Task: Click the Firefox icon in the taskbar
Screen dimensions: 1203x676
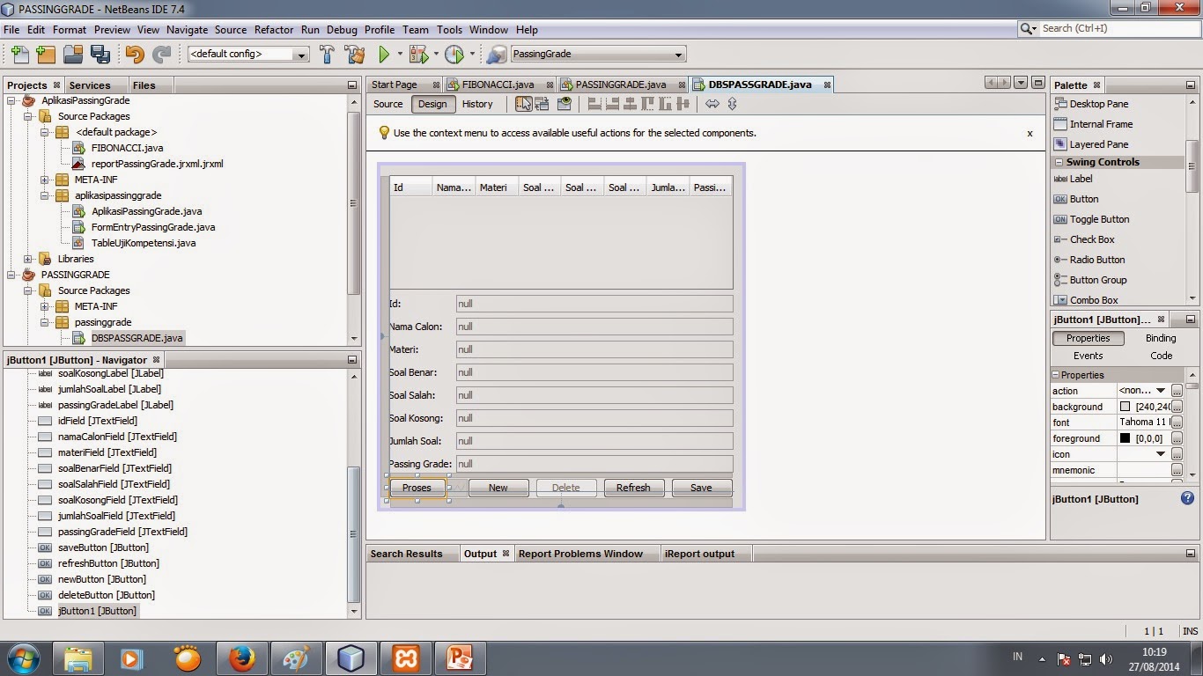Action: tap(241, 658)
